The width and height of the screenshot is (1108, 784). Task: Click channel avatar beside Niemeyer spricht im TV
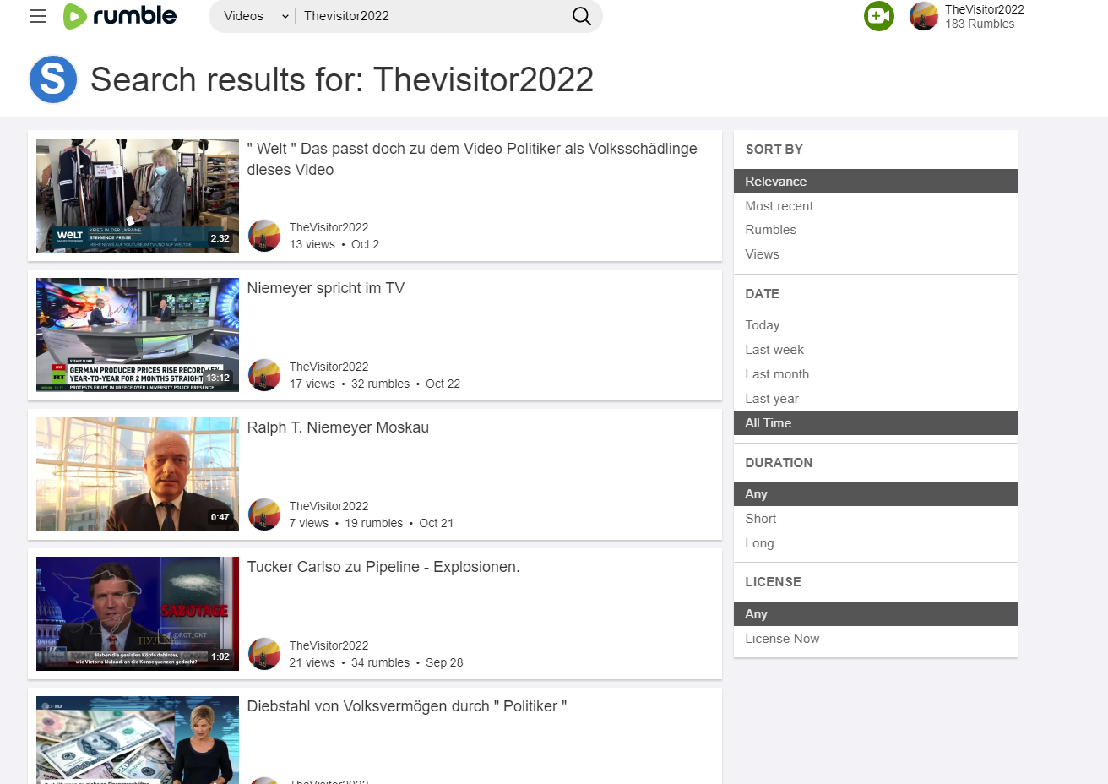[x=264, y=375]
